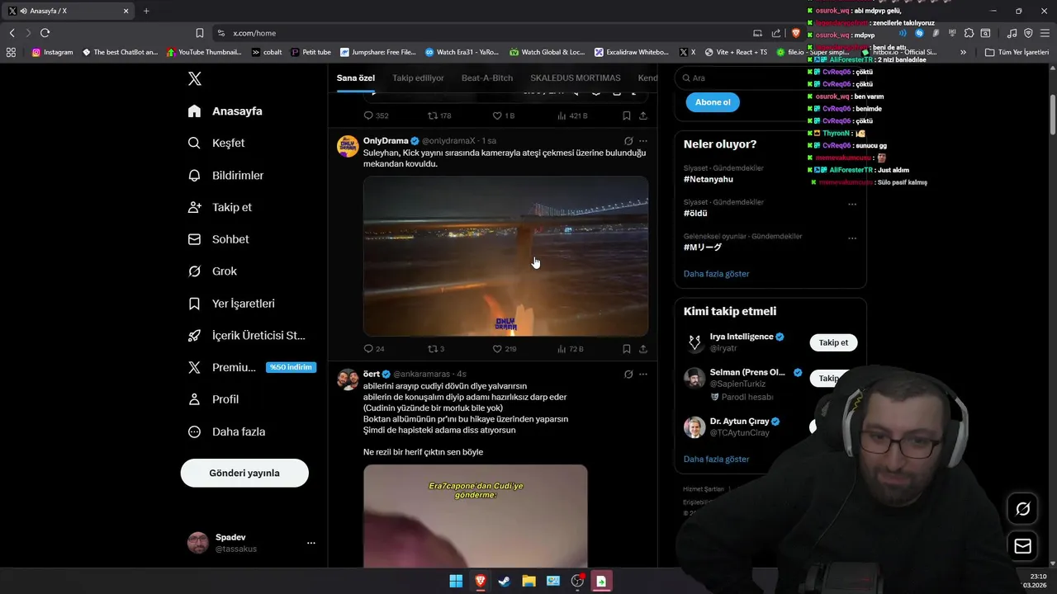The height and width of the screenshot is (594, 1057).
Task: Click the X logo in the sidebar
Action: [x=195, y=79]
